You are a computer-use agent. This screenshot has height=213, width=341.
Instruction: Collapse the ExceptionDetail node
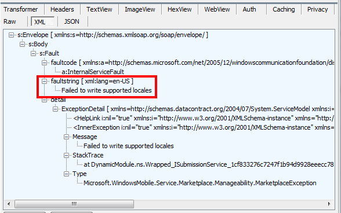pos(56,109)
